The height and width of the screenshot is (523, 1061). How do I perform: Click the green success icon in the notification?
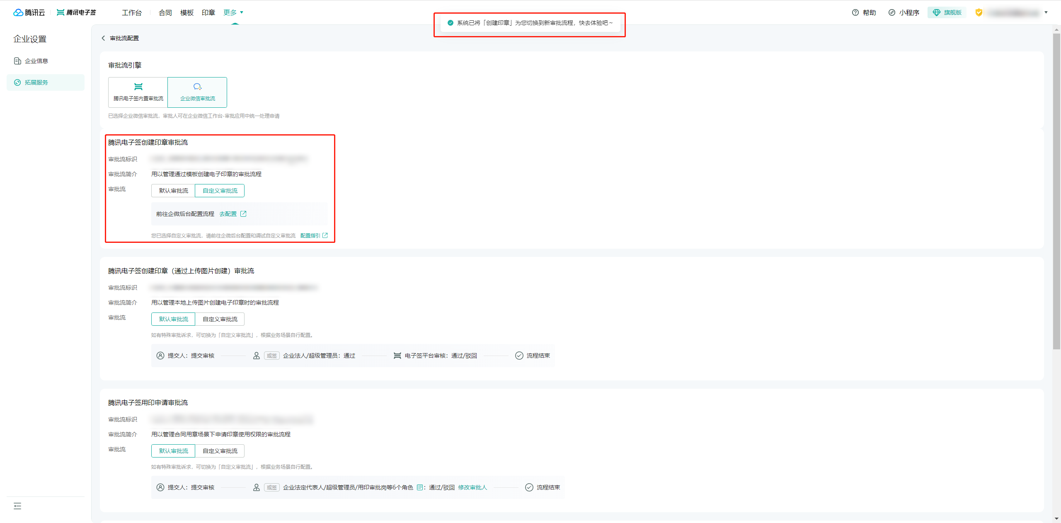(x=450, y=23)
